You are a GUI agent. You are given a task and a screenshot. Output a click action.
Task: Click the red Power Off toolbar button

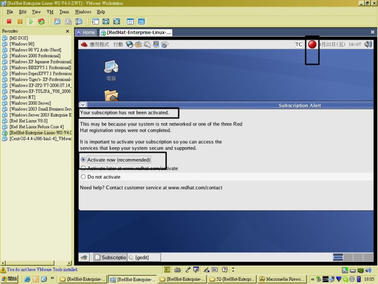point(9,21)
